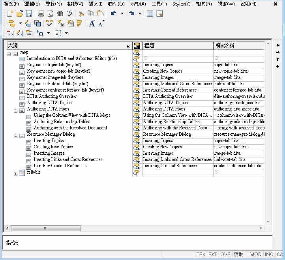Click the Redo arrow icon
The width and height of the screenshot is (285, 260).
pos(131,13)
